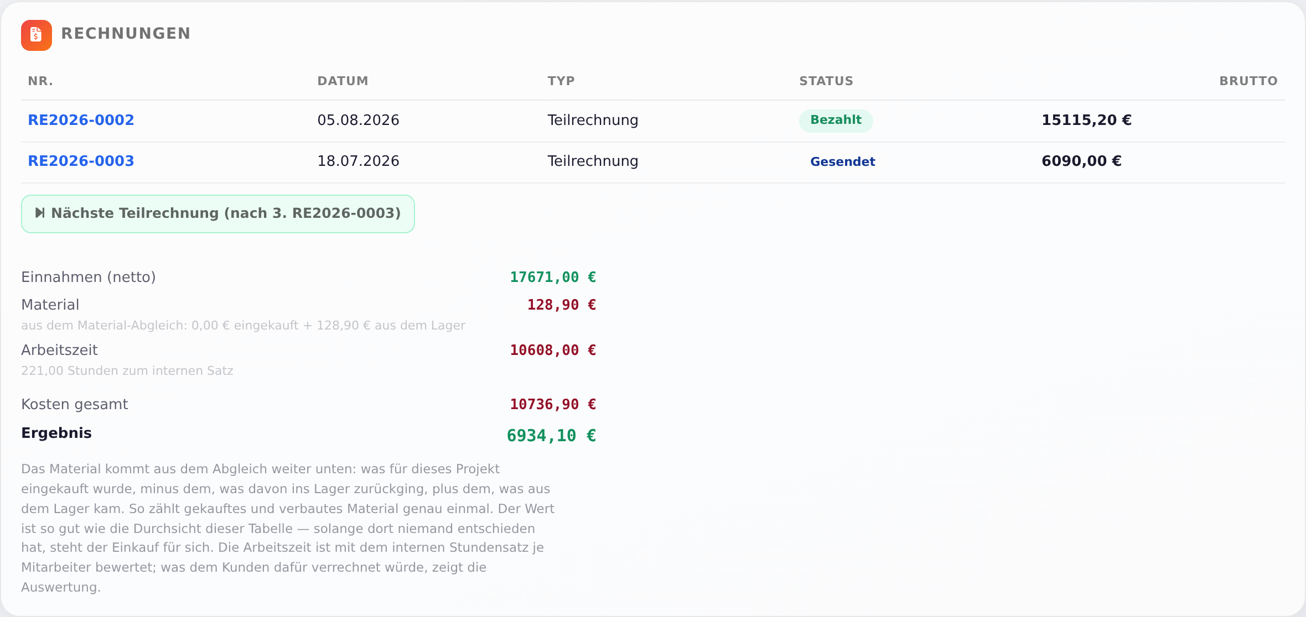
Task: Click the Teilrechnung type in RE2026-0003 row
Action: point(593,161)
